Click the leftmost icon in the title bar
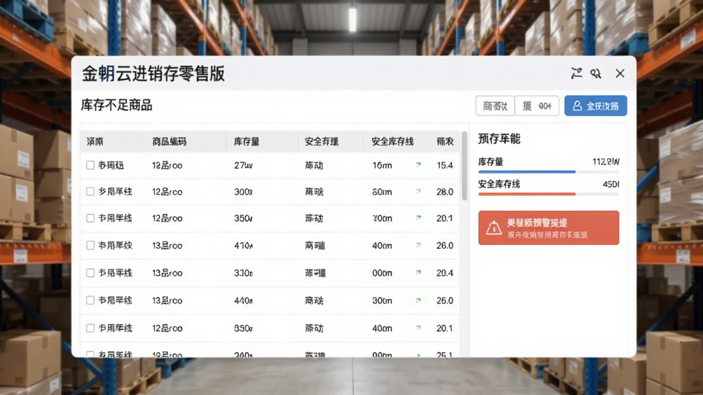Viewport: 703px width, 395px height. (x=577, y=73)
